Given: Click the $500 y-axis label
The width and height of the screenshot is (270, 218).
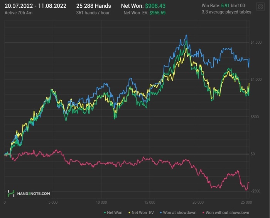Looking at the screenshot, I should point(255,117).
